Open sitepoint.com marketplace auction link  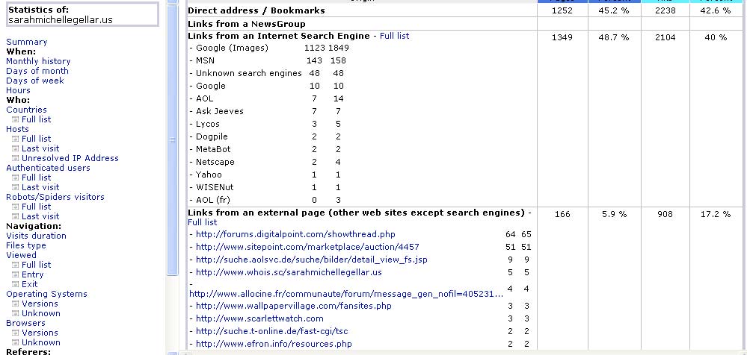[307, 247]
